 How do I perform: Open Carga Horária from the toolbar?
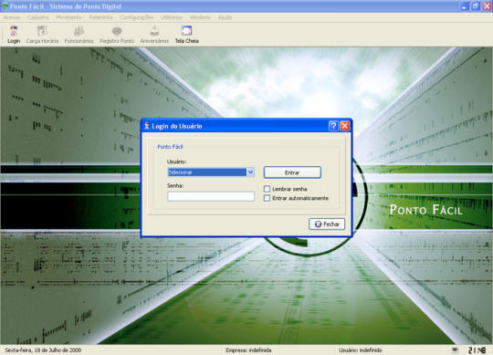[42, 35]
